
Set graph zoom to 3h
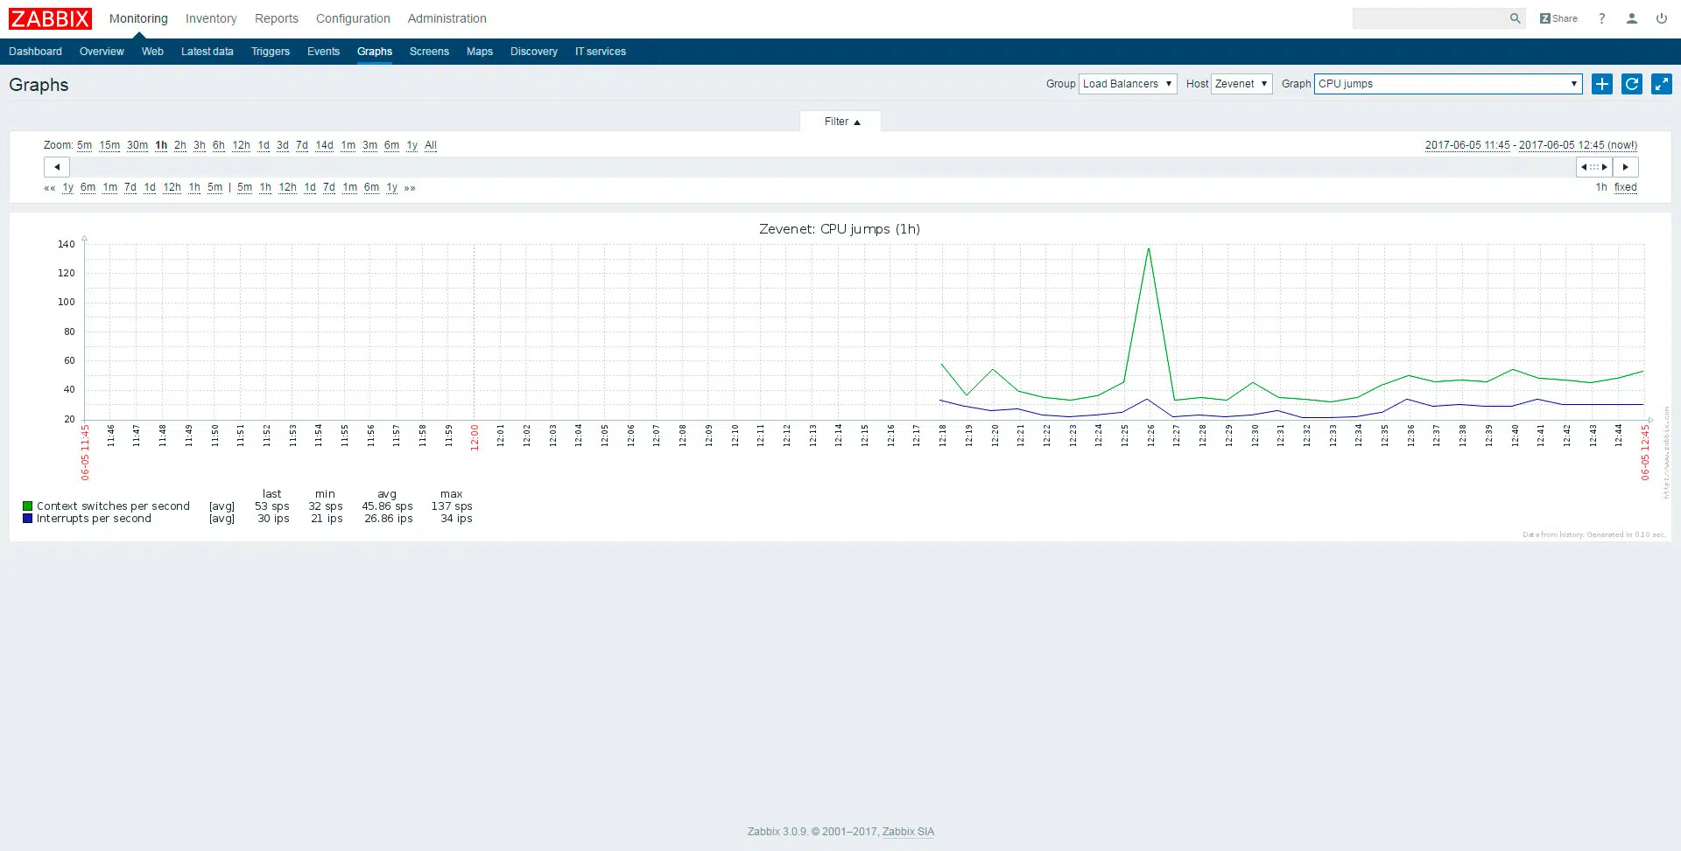click(x=200, y=145)
